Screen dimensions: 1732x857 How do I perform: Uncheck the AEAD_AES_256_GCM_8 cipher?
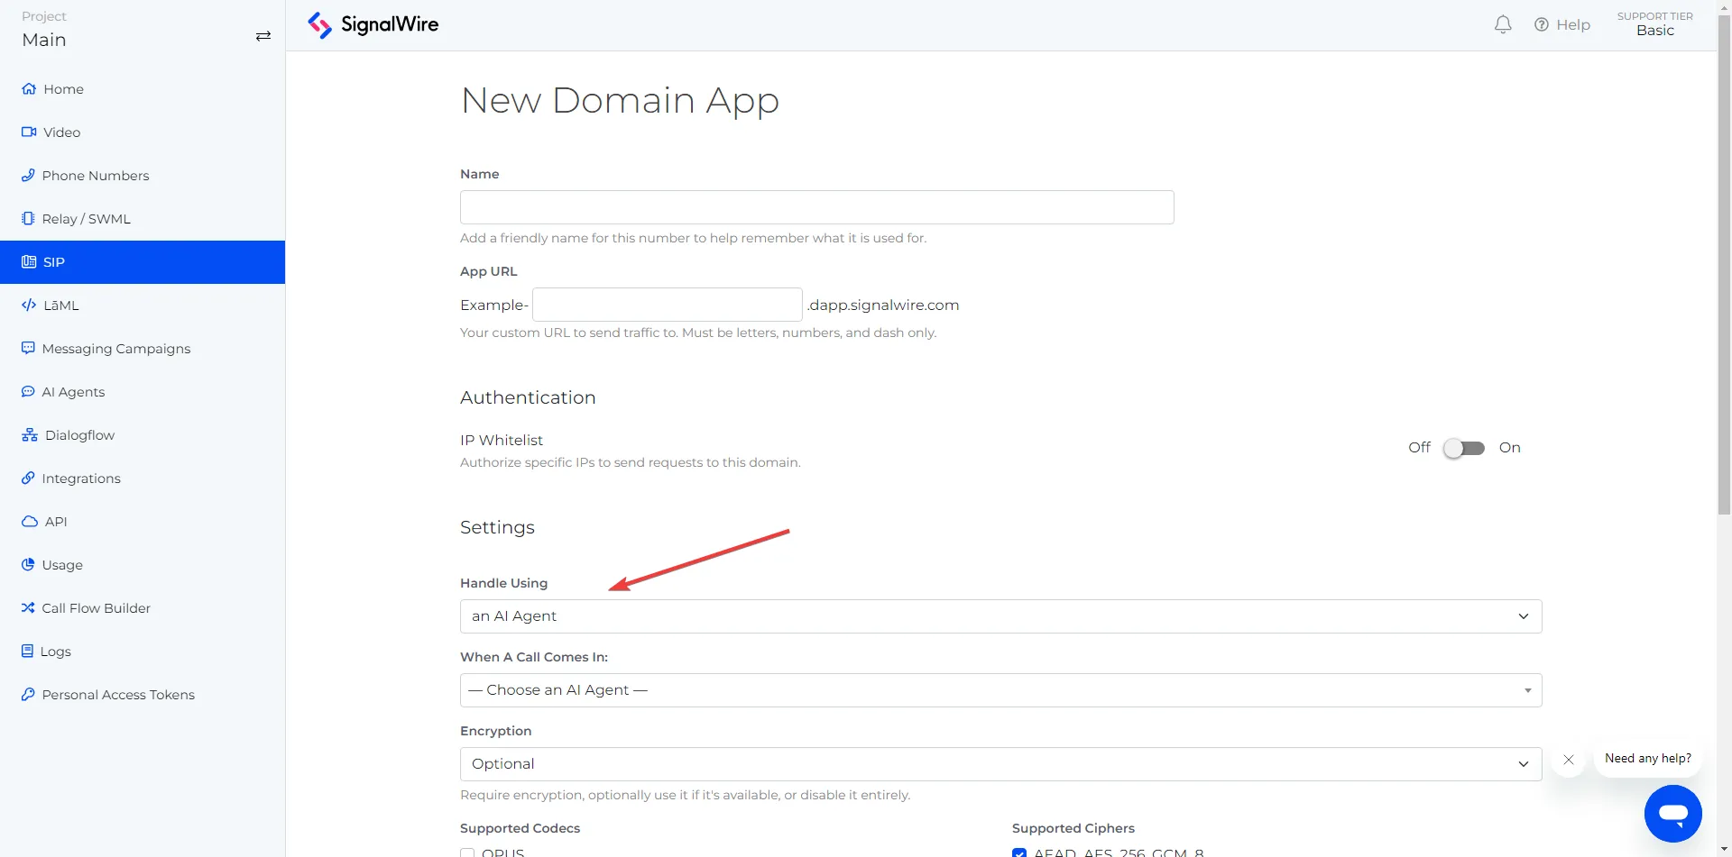(x=1019, y=852)
